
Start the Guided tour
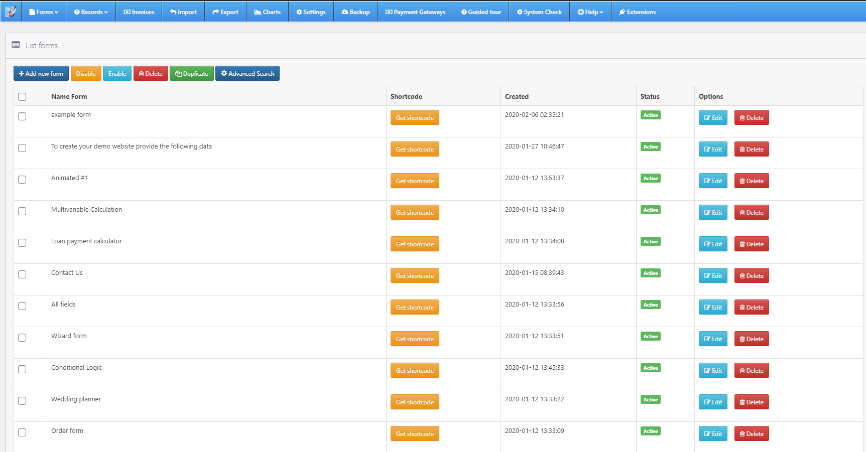(480, 12)
